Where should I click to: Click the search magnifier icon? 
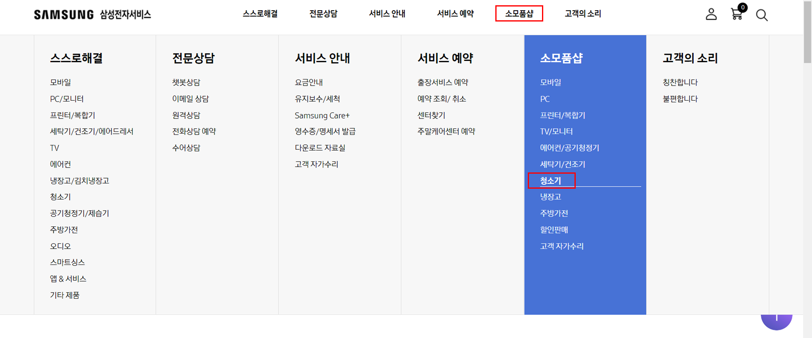pyautogui.click(x=762, y=15)
